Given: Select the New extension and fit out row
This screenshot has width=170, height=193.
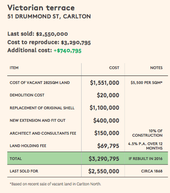Looking at the screenshot, I should tap(88, 121).
